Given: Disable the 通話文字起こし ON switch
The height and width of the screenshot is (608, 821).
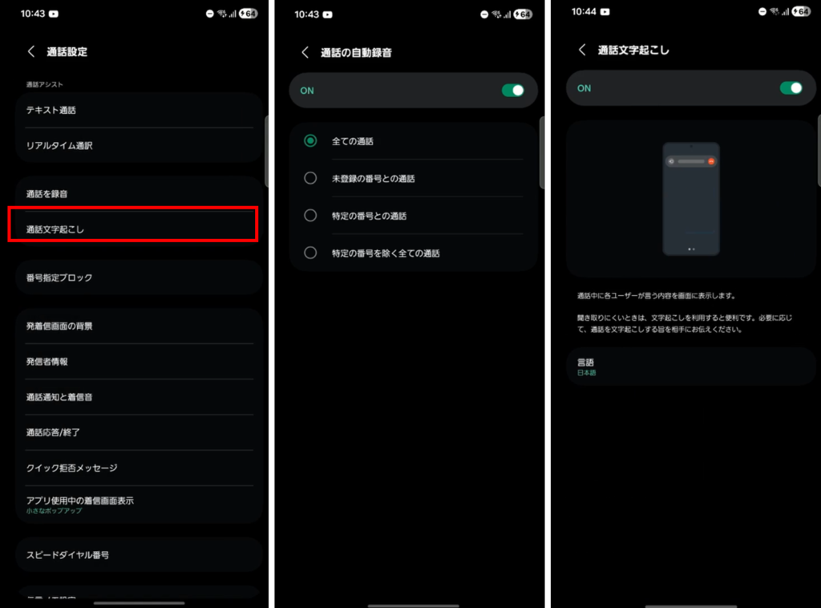Looking at the screenshot, I should coord(791,88).
